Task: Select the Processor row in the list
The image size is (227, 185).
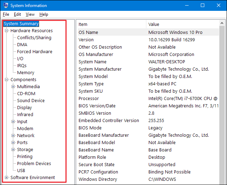Action: pos(89,99)
